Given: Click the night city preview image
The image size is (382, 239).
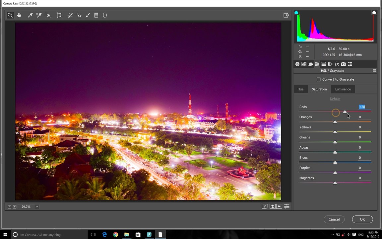Looking at the screenshot, I should [148, 112].
